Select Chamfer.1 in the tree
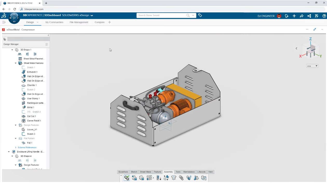The width and height of the screenshot is (327, 183). [32, 85]
